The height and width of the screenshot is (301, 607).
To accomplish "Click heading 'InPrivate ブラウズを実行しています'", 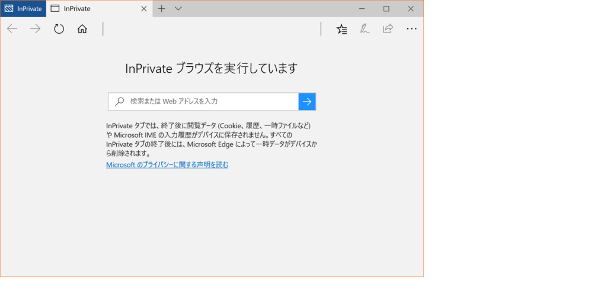I will point(212,69).
